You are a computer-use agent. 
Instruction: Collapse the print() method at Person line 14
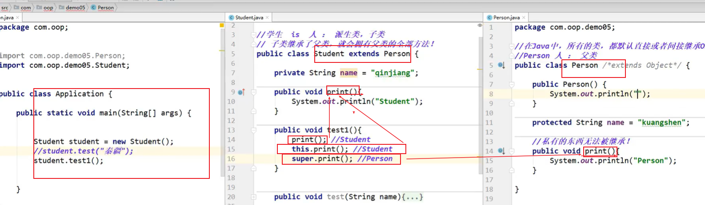(x=512, y=151)
